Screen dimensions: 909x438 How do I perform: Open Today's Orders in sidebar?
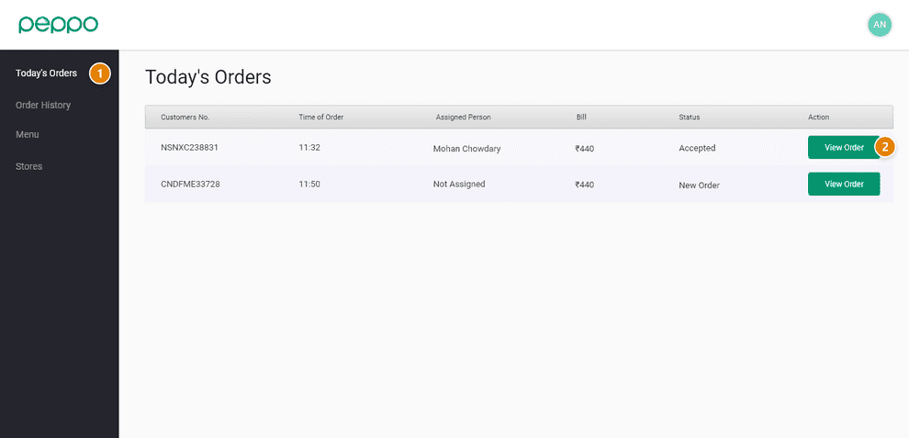[46, 73]
